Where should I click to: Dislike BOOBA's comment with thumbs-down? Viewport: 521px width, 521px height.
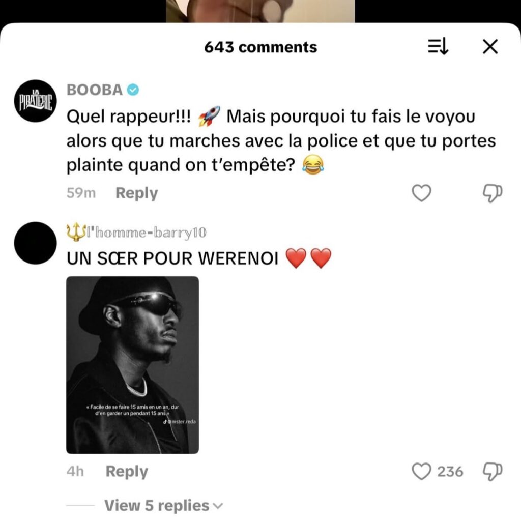(x=492, y=193)
